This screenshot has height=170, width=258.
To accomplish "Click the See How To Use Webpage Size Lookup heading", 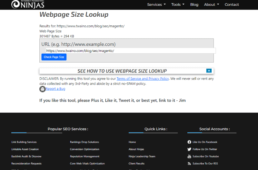I will 122,71.
